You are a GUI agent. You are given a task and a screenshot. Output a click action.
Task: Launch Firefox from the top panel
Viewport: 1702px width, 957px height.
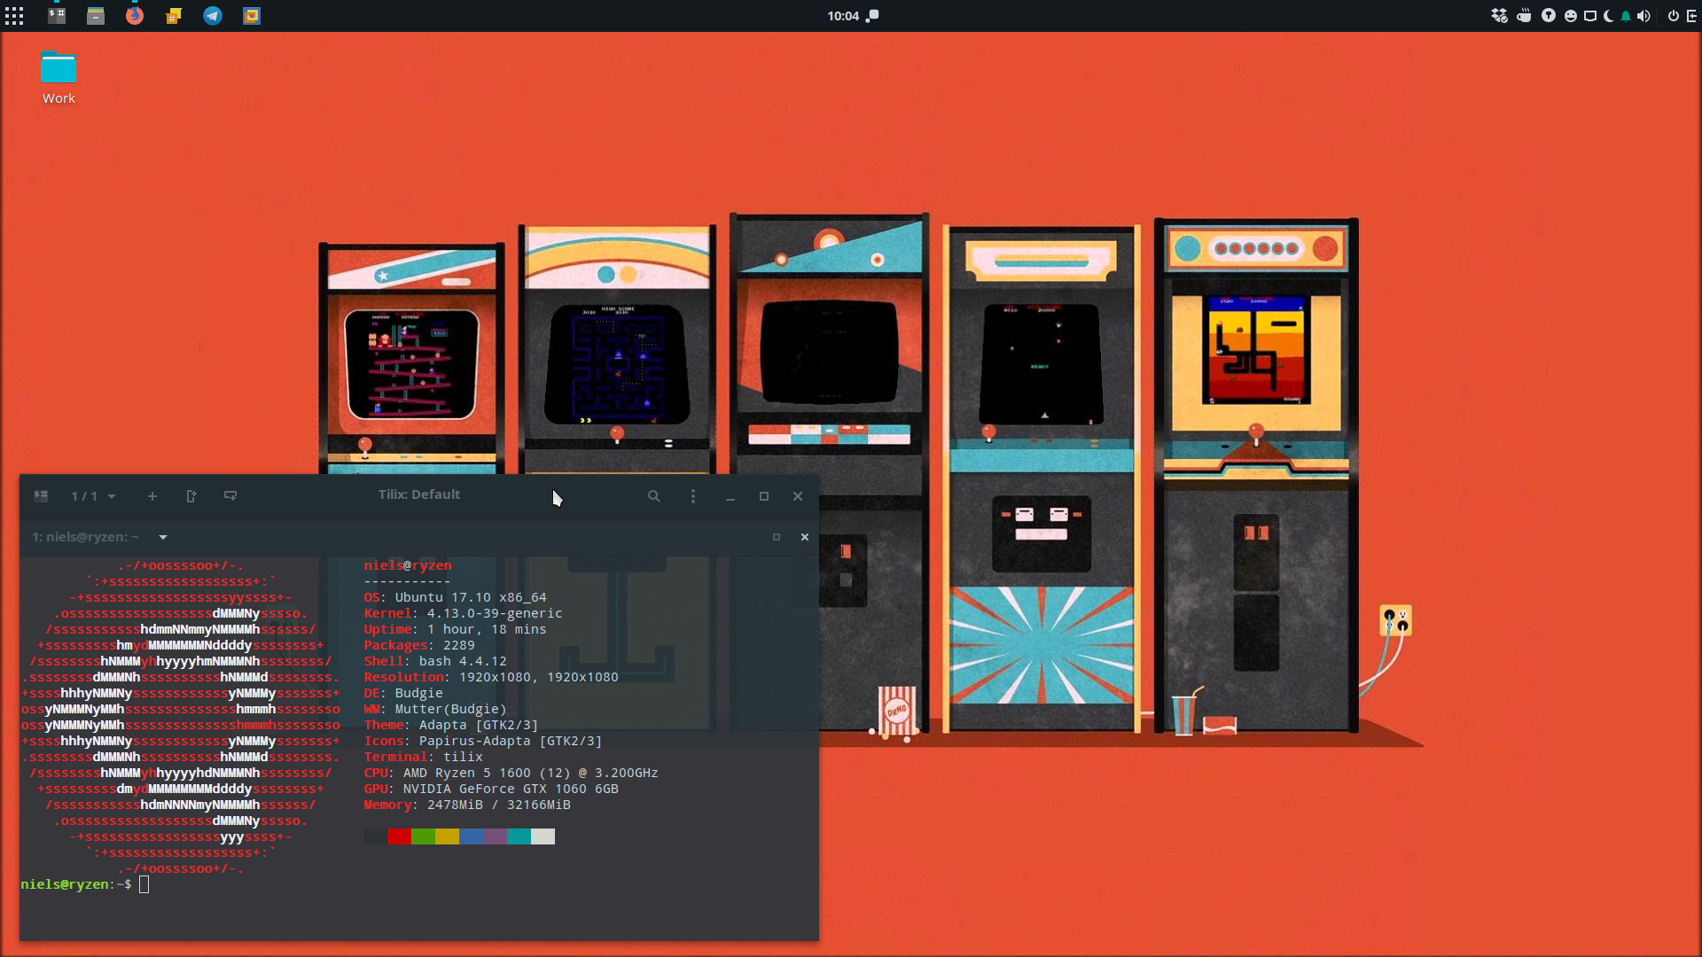[x=135, y=16]
